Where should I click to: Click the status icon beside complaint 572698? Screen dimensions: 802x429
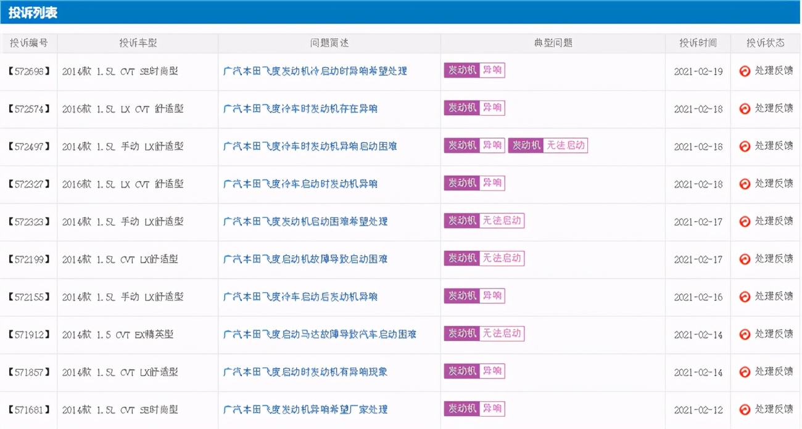[744, 71]
